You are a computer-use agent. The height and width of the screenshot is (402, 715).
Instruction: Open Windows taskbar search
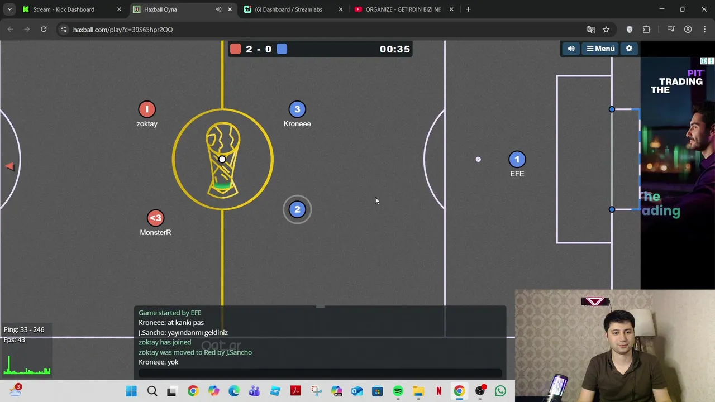tap(152, 391)
